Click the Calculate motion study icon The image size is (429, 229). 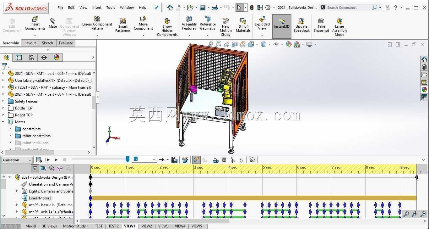tap(39, 160)
